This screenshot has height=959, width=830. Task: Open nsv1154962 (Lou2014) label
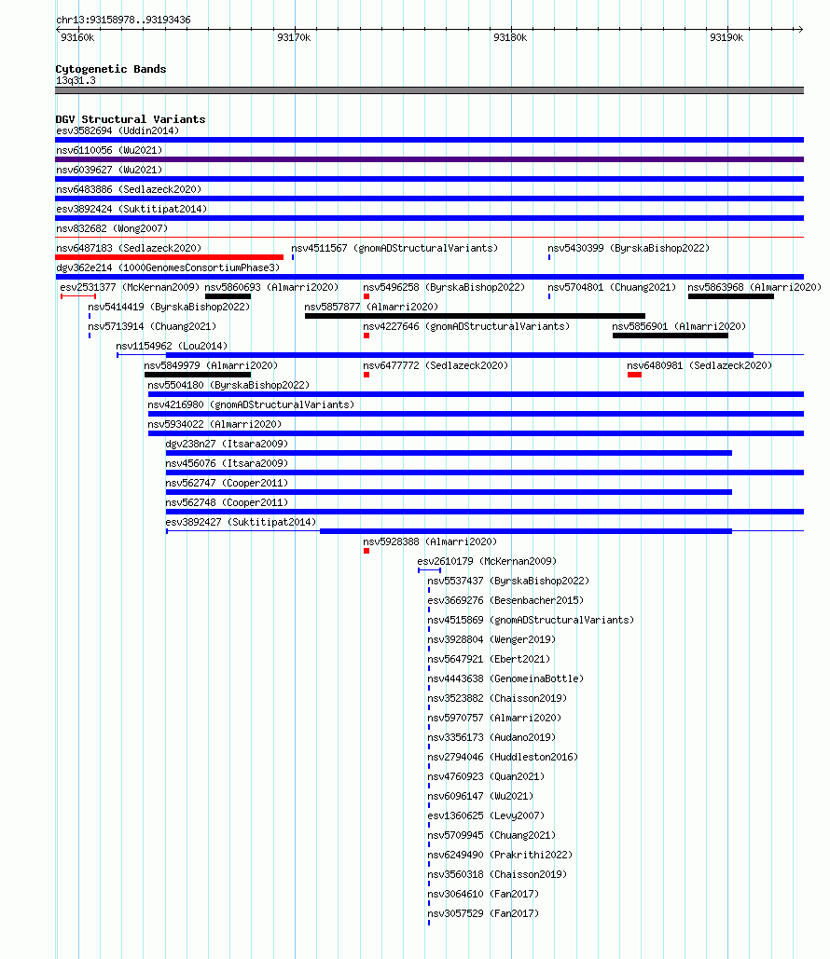(x=172, y=346)
